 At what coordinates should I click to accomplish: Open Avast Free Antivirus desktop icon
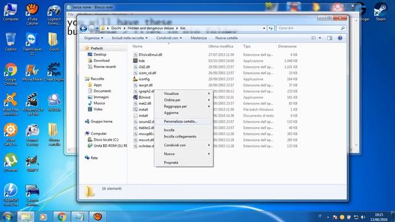click(10, 104)
